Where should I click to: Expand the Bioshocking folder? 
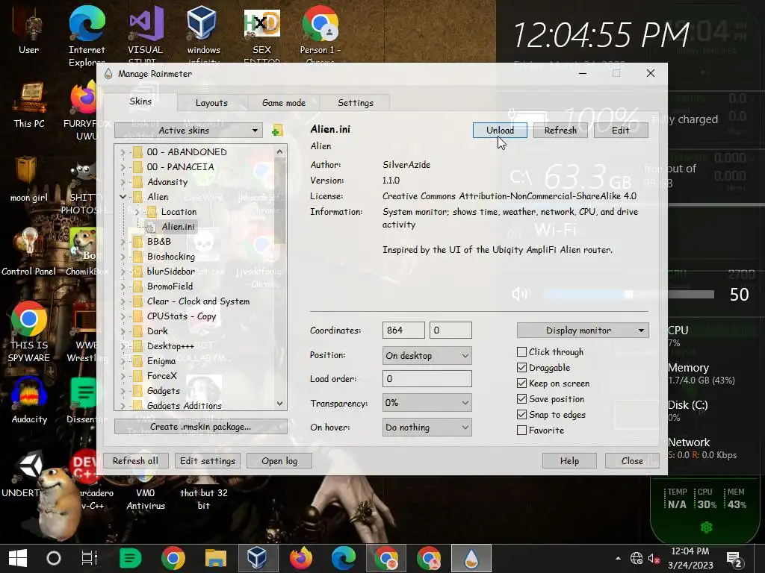point(123,257)
